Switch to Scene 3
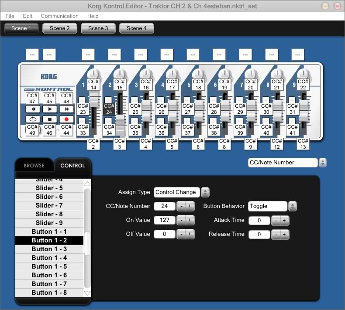The height and width of the screenshot is (310, 345). tap(98, 28)
